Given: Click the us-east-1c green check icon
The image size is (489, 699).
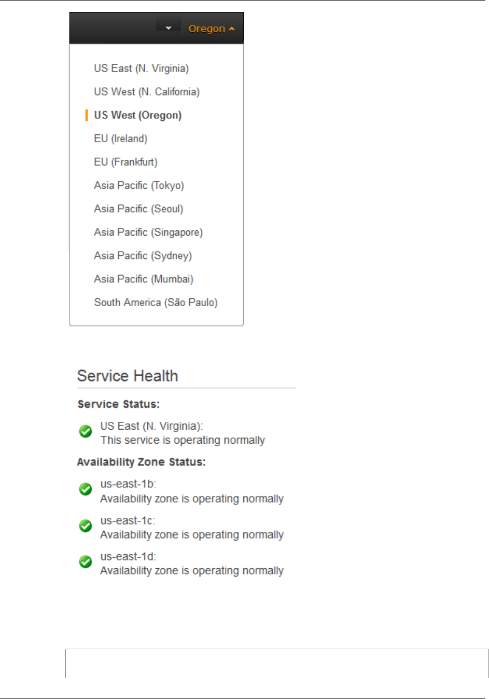Looking at the screenshot, I should point(86,526).
